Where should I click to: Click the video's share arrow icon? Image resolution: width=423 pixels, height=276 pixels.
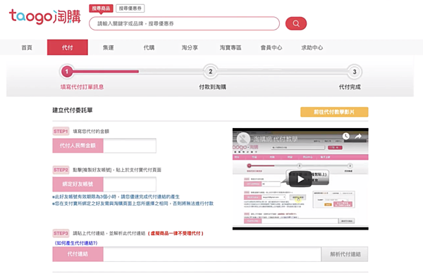point(358,137)
